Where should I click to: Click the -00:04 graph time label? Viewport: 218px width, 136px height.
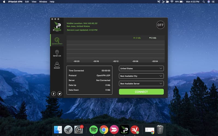coord(155,61)
